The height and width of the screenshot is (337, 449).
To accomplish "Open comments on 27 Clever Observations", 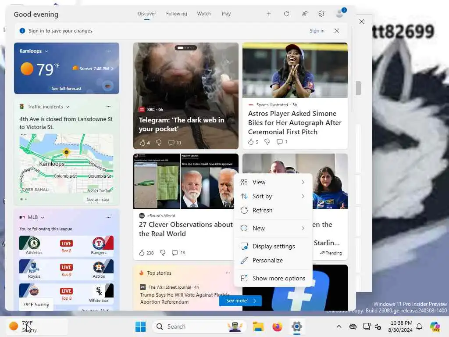I will point(178,252).
